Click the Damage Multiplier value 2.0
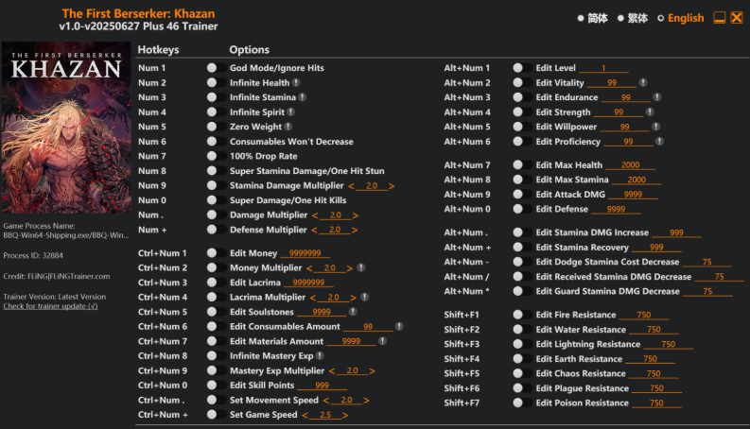This screenshot has width=750, height=429. click(336, 215)
